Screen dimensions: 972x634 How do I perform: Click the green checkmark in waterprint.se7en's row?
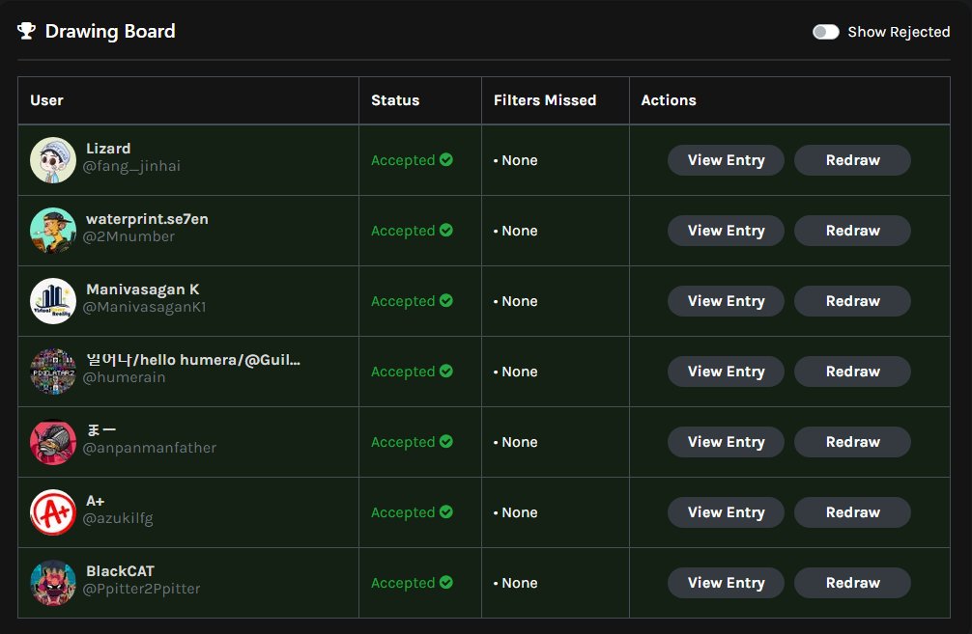(446, 231)
